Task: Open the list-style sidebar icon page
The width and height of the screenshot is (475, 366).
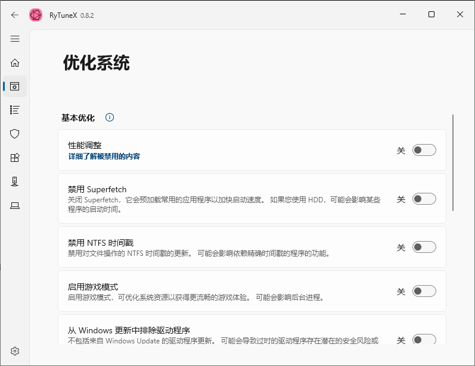Action: coord(15,110)
